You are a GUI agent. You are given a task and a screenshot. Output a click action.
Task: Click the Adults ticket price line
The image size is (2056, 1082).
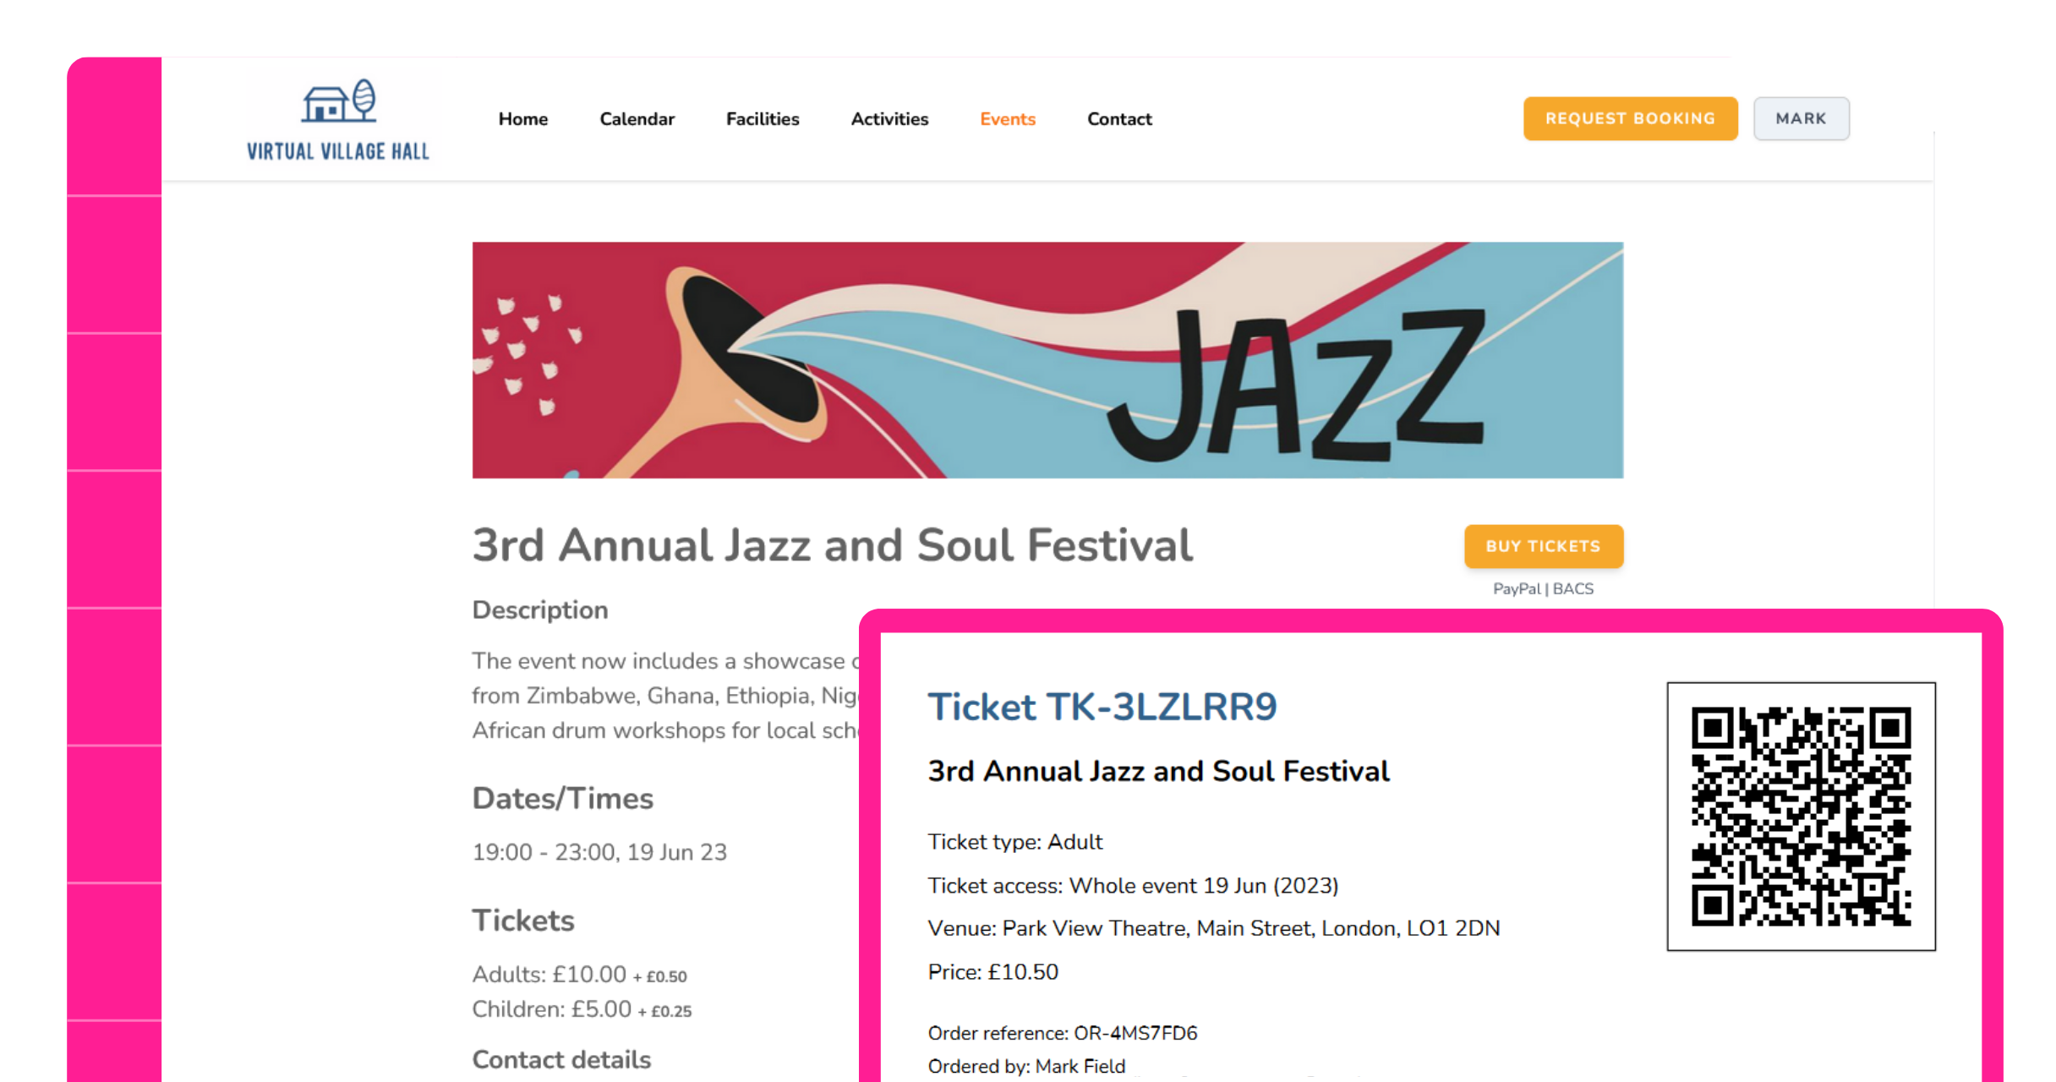[579, 975]
